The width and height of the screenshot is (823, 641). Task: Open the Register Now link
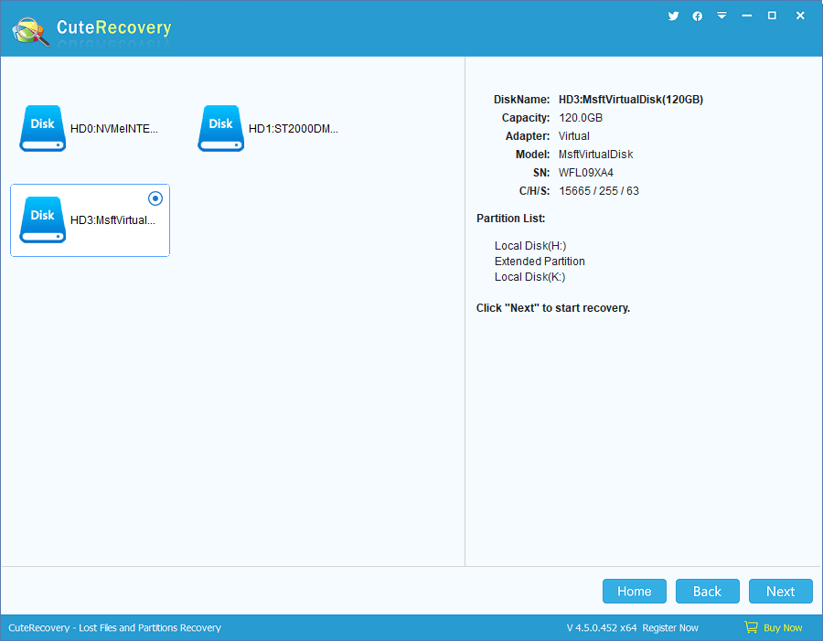coord(670,628)
